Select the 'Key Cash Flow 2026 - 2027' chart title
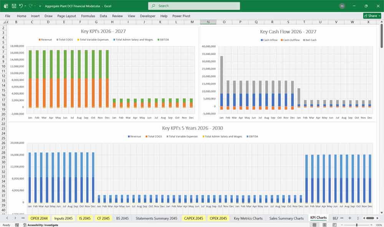 tap(288, 31)
